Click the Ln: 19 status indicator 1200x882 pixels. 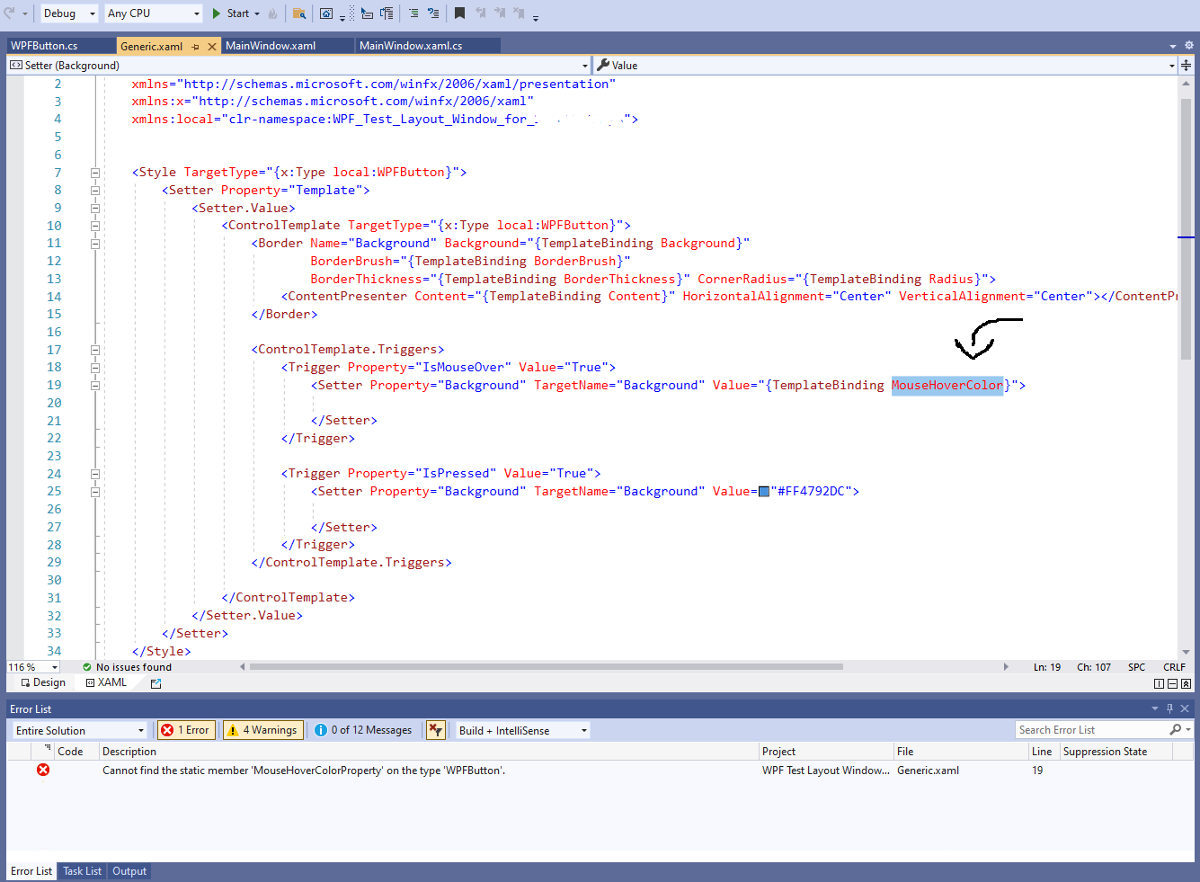tap(1047, 667)
